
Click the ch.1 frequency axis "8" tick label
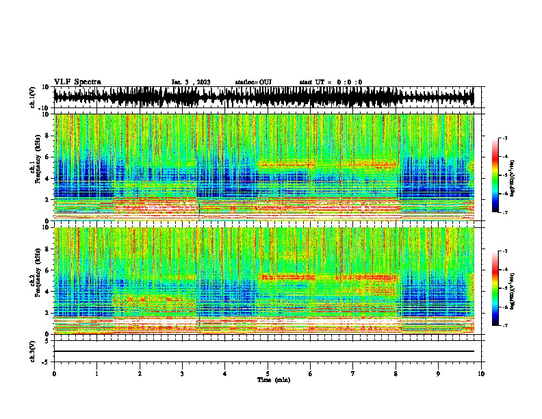click(47, 136)
